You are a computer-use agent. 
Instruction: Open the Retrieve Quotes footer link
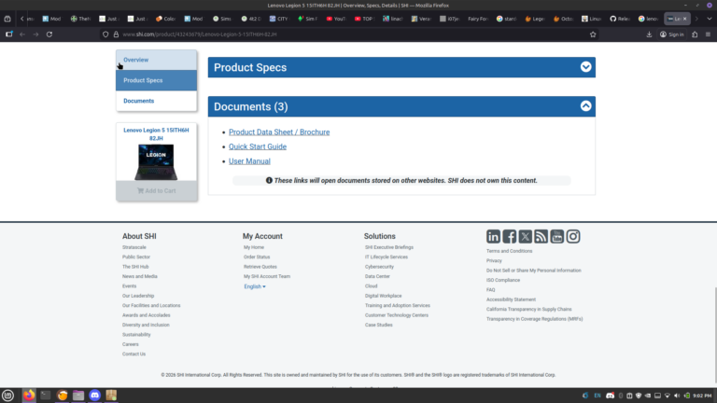pos(260,267)
